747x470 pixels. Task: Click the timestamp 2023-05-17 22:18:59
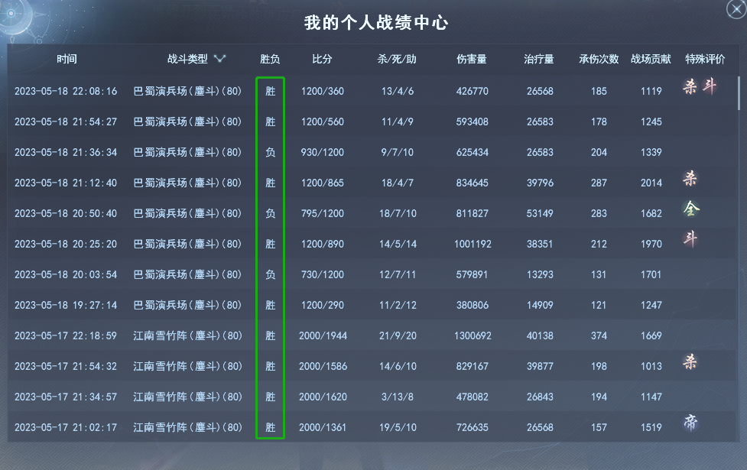coord(66,335)
